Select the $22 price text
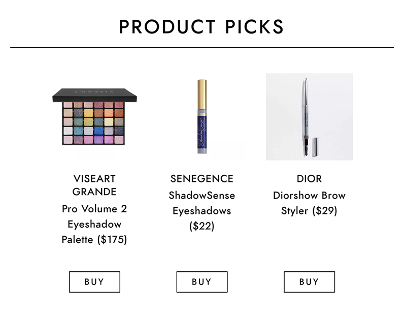This screenshot has width=406, height=313. pos(201,226)
